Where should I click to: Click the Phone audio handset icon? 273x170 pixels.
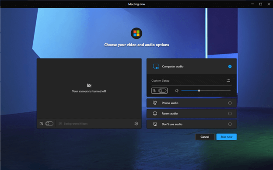click(x=155, y=103)
